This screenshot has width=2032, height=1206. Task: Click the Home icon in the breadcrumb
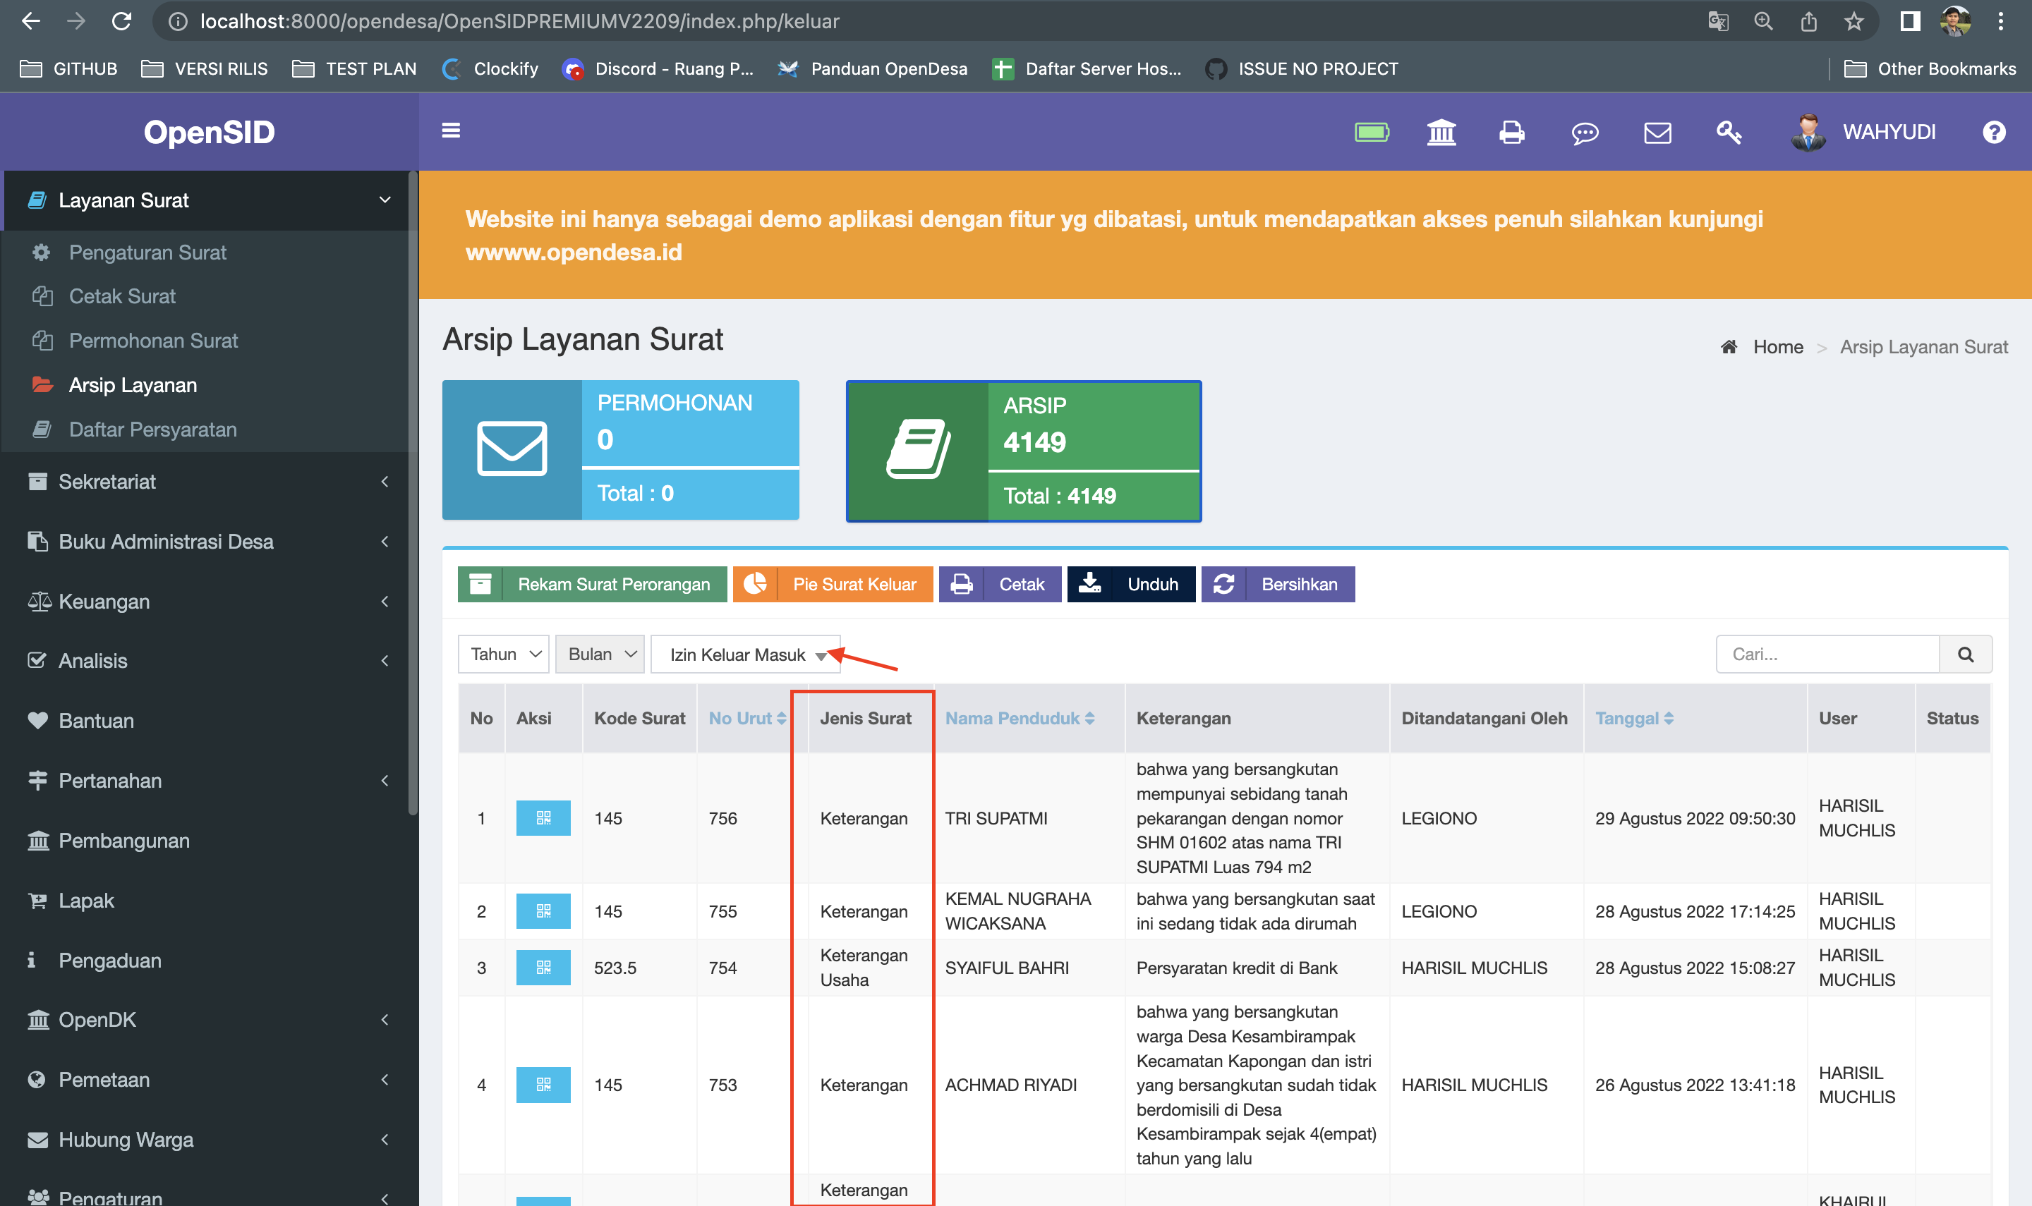click(x=1729, y=346)
